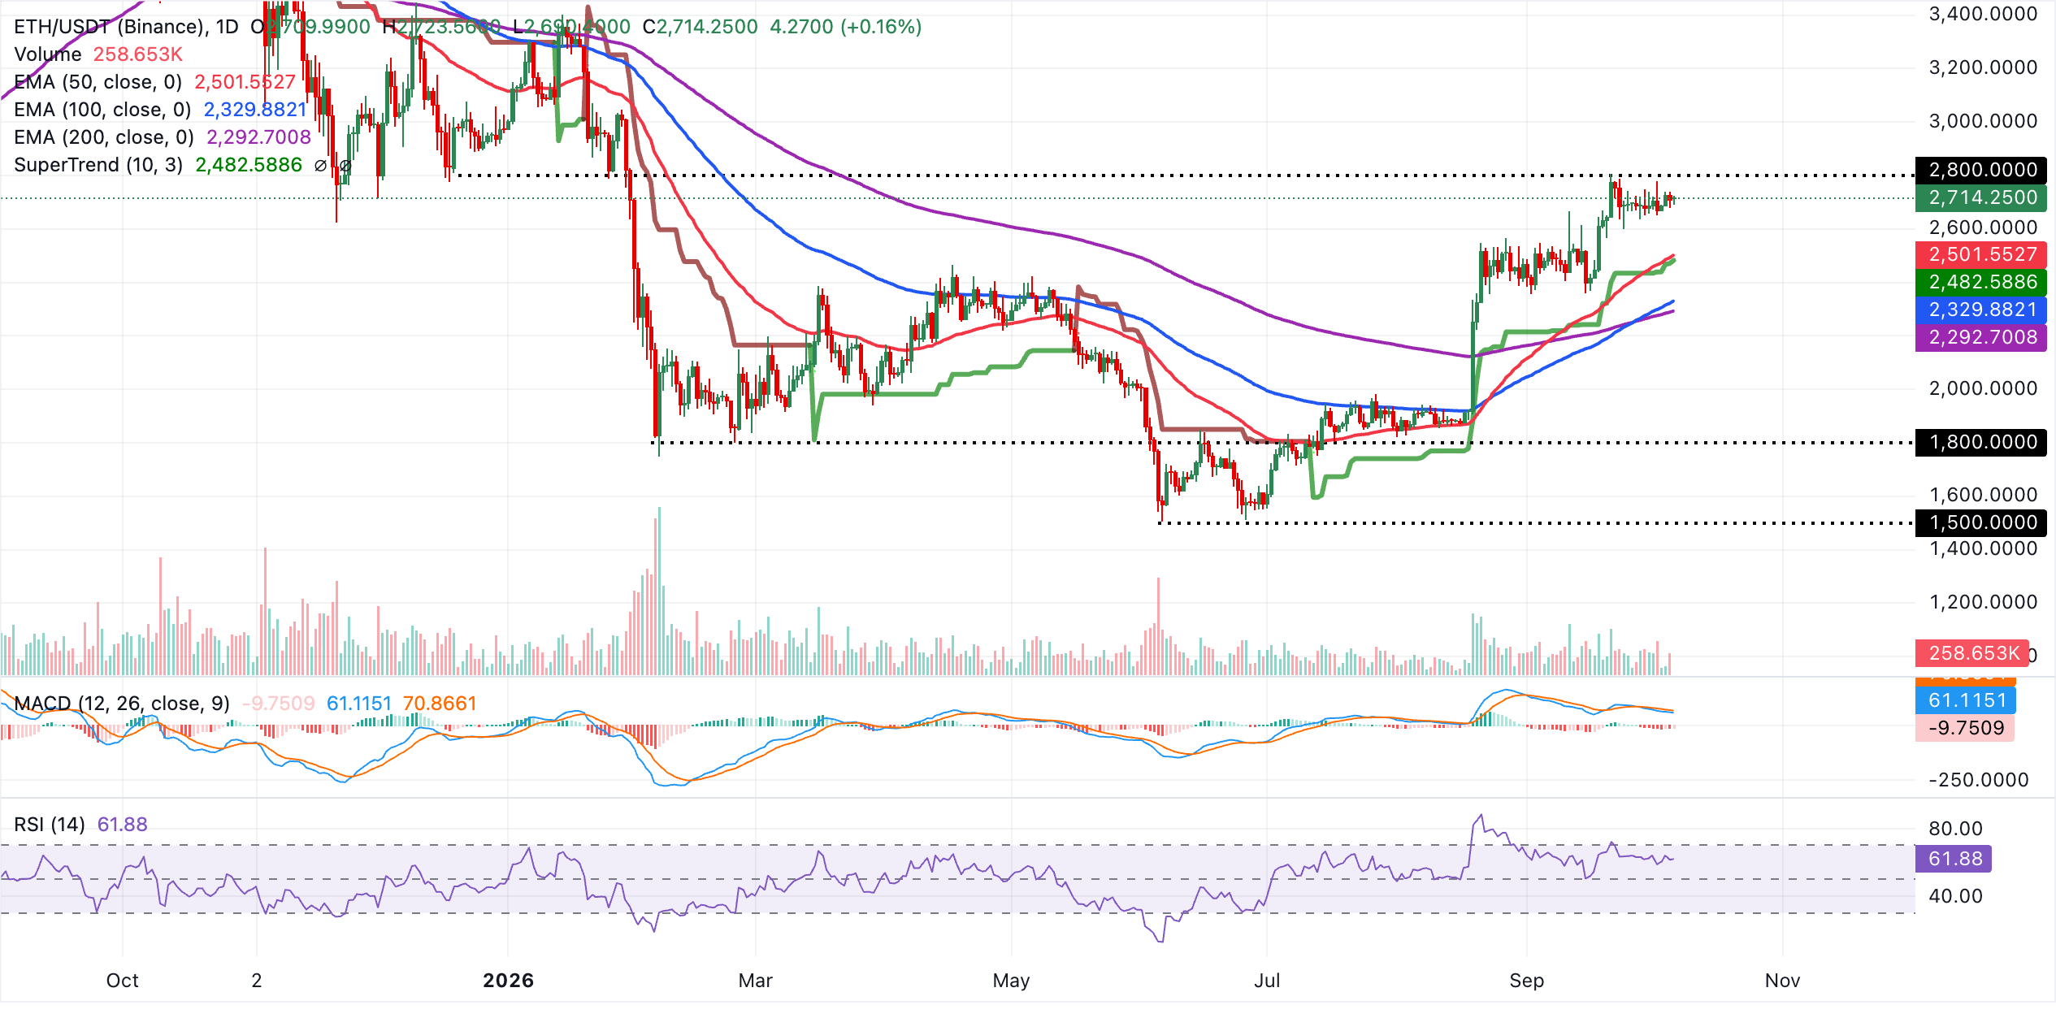Click the 2,000.0000 price scale label

point(1983,388)
